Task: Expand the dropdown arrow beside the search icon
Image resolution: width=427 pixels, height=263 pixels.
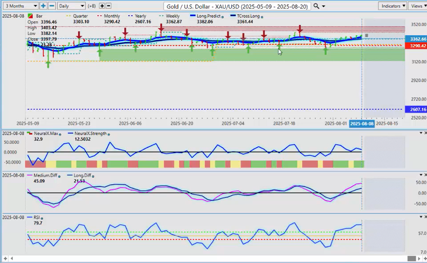Action: (323, 6)
